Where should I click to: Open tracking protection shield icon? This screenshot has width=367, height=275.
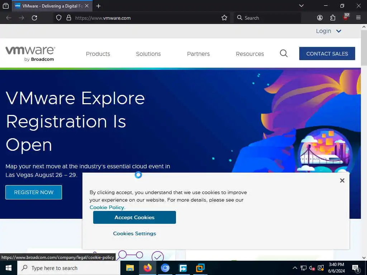[59, 18]
